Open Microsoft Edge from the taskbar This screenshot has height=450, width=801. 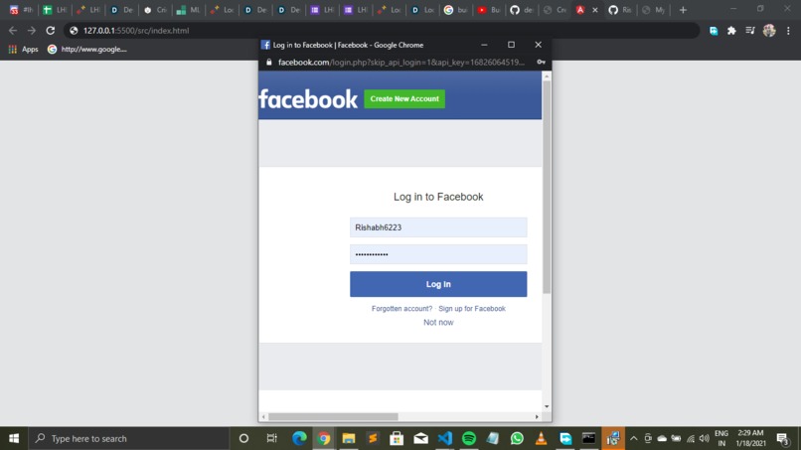[299, 438]
